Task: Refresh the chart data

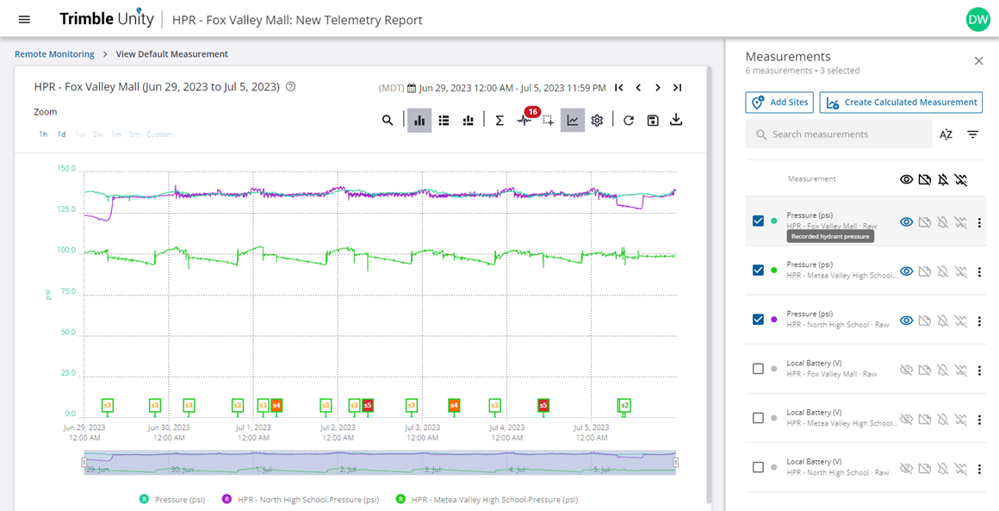Action: 629,121
